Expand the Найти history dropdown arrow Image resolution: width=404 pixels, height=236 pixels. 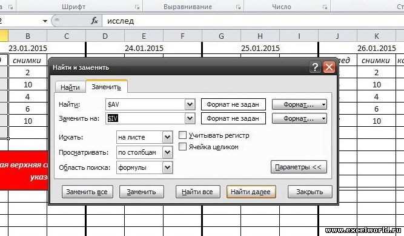(x=190, y=104)
